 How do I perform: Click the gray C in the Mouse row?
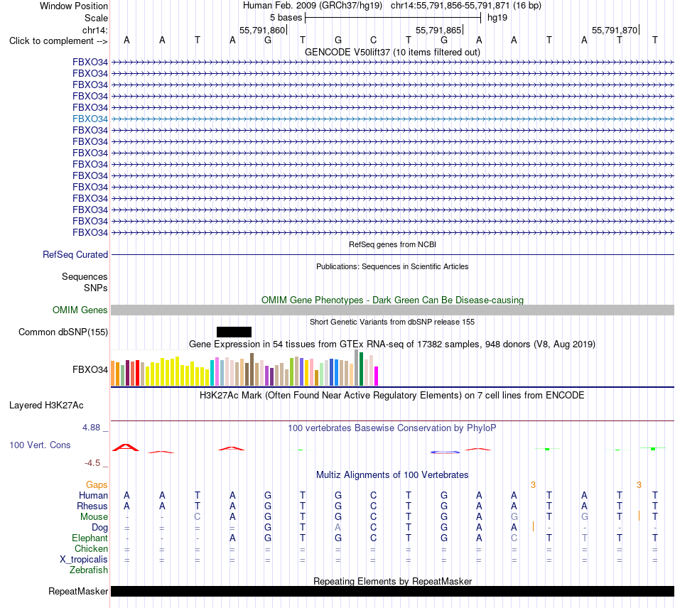[x=197, y=517]
